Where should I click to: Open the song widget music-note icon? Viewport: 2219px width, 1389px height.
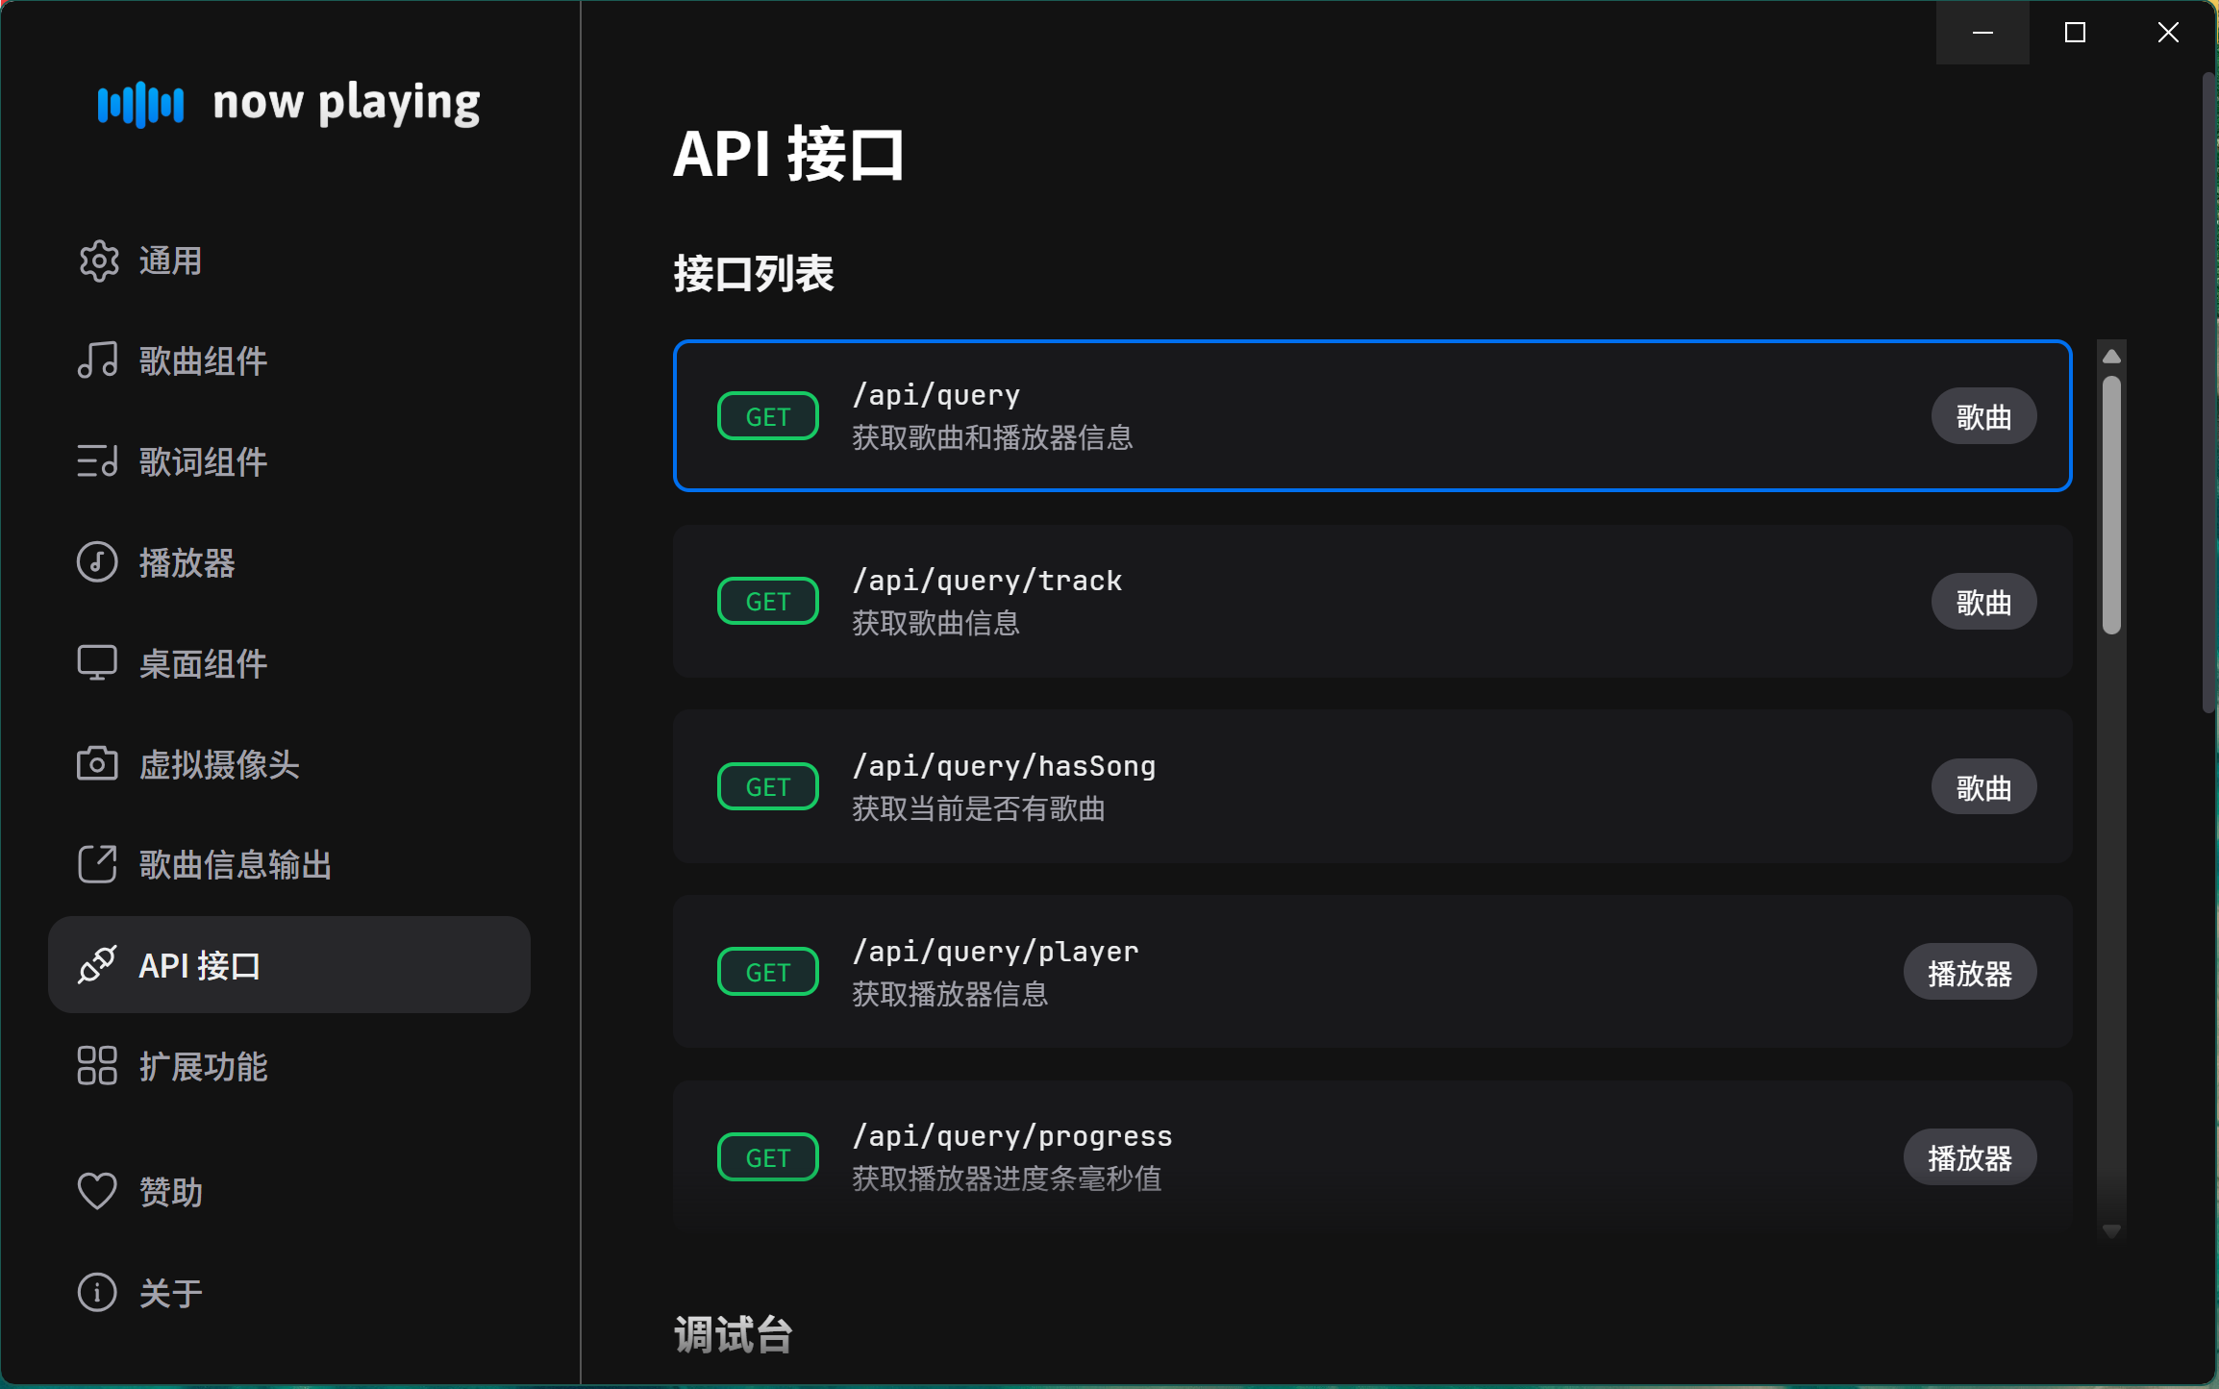pos(98,361)
